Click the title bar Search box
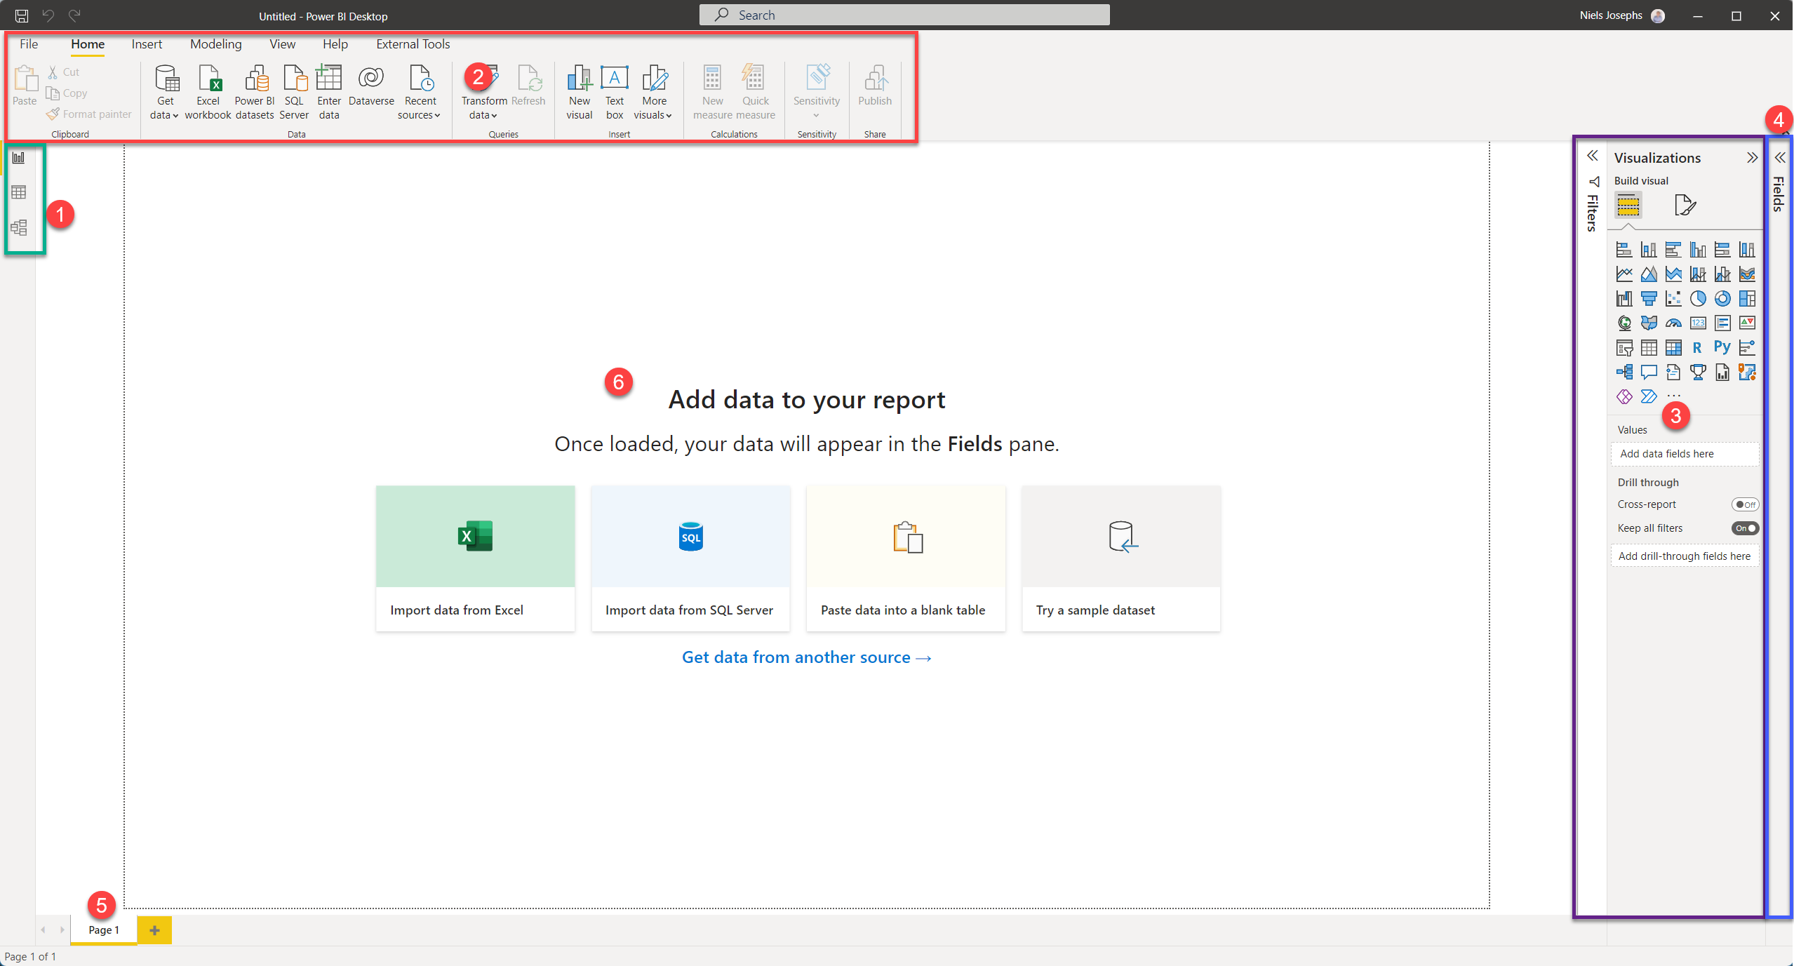The width and height of the screenshot is (1794, 966). point(904,15)
